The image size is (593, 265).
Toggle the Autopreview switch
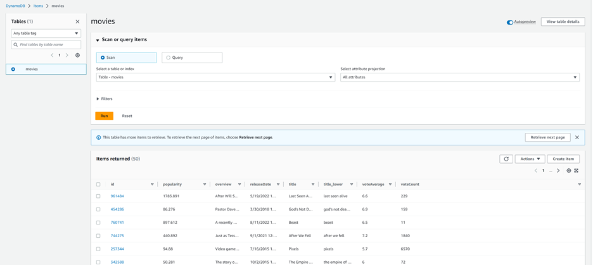click(x=510, y=22)
